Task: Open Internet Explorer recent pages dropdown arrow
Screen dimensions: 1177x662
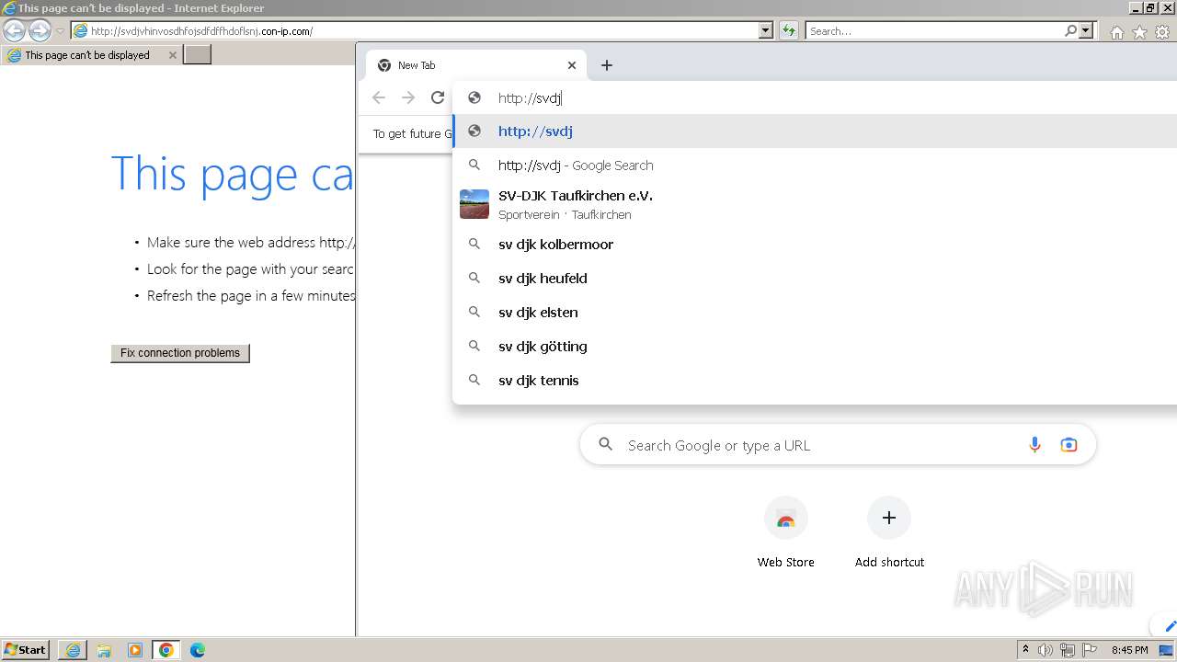Action: [x=60, y=31]
